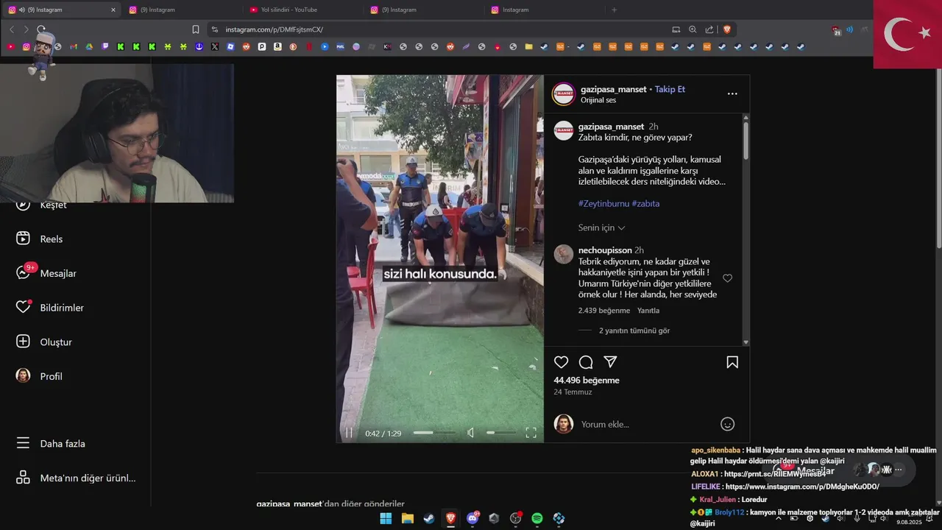The image size is (942, 530).
Task: Open post options three-dot menu
Action: point(732,93)
